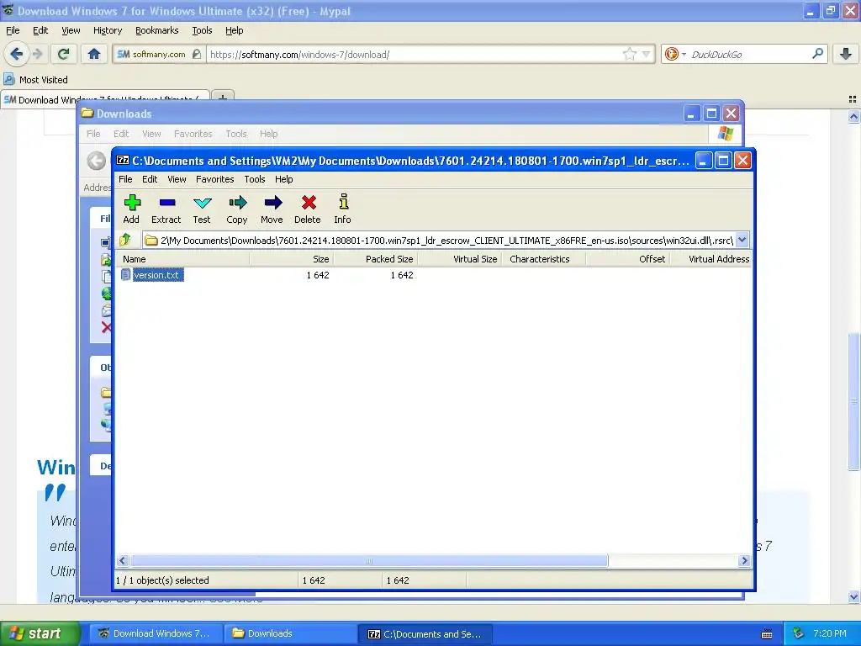861x646 pixels.
Task: Click the Windows start button
Action: (40, 633)
